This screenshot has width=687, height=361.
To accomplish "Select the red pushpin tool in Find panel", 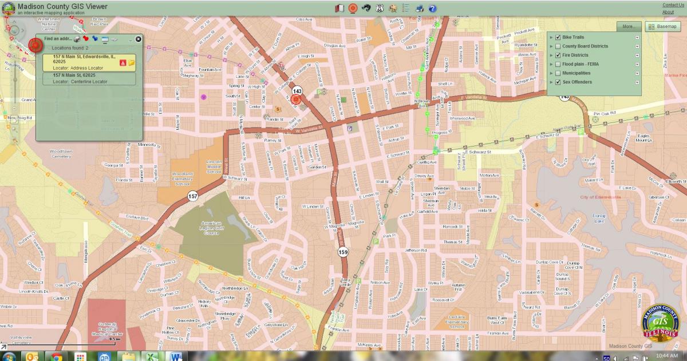I will 86,39.
